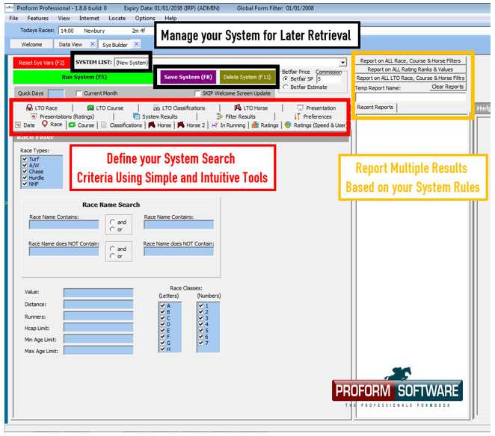Click the System Results tab icon

pos(136,116)
